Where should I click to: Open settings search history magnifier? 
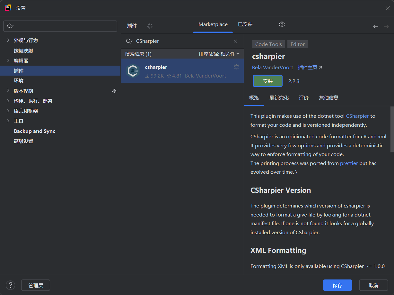click(11, 26)
